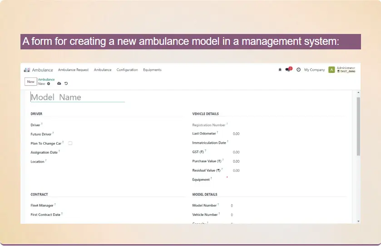
Task: Open the clock activities icon
Action: click(x=298, y=70)
